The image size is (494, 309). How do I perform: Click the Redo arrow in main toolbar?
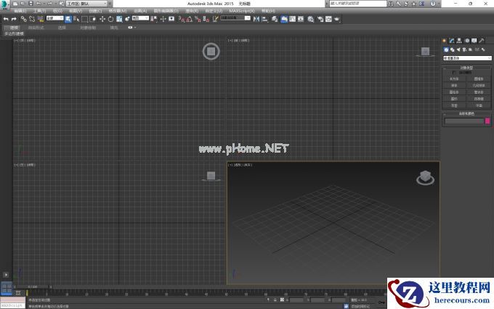click(x=14, y=19)
